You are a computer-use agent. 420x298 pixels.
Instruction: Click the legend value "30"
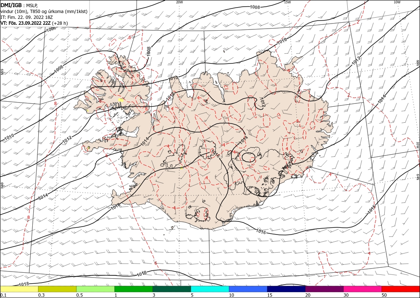pyautogui.click(x=346, y=295)
